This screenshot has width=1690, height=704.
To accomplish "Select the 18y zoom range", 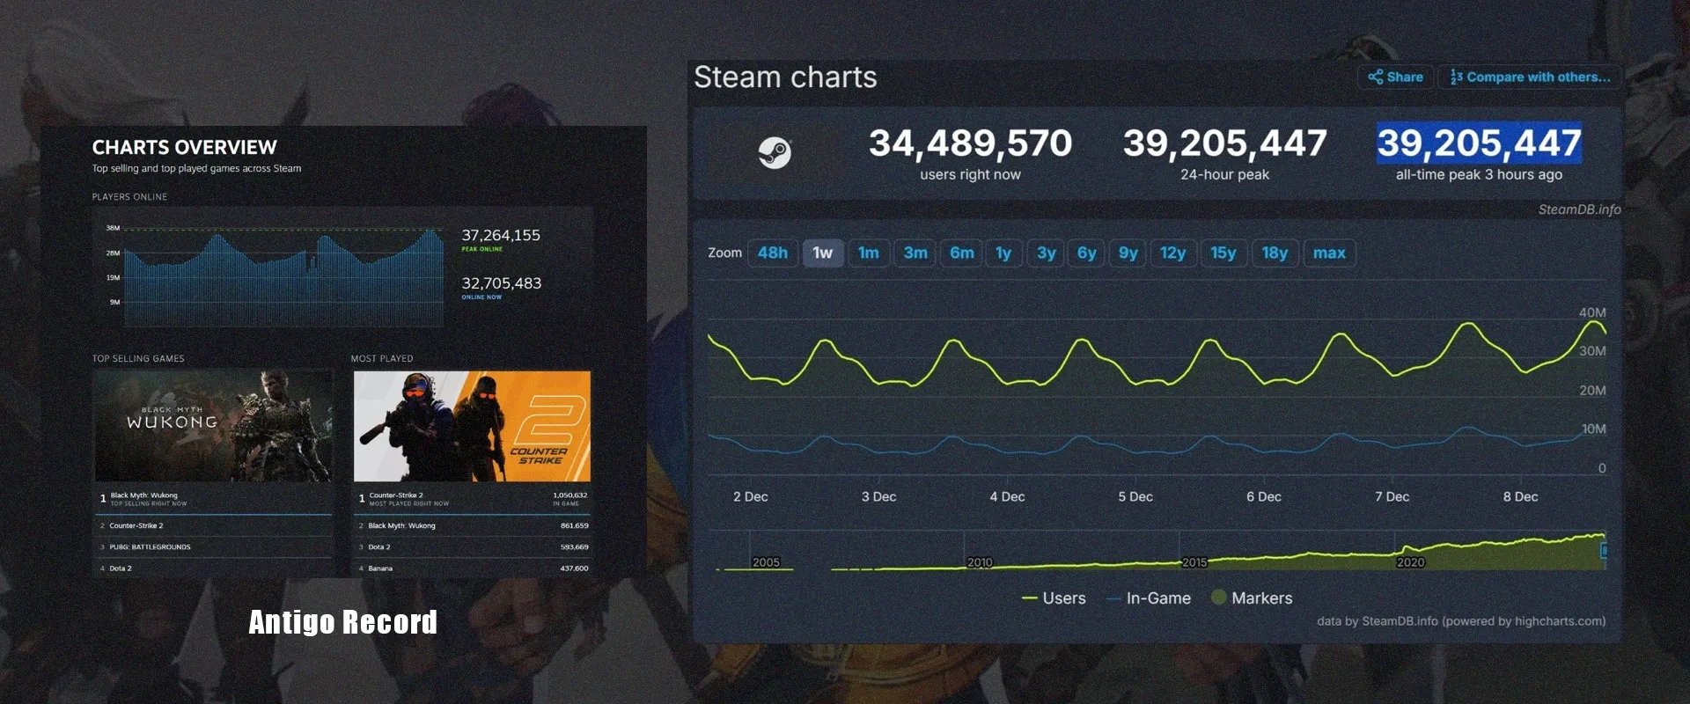I will 1275,253.
